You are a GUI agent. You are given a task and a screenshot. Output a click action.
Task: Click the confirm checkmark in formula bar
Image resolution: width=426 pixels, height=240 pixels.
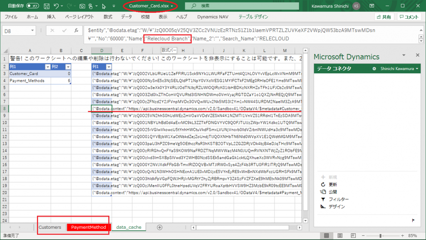(64, 31)
